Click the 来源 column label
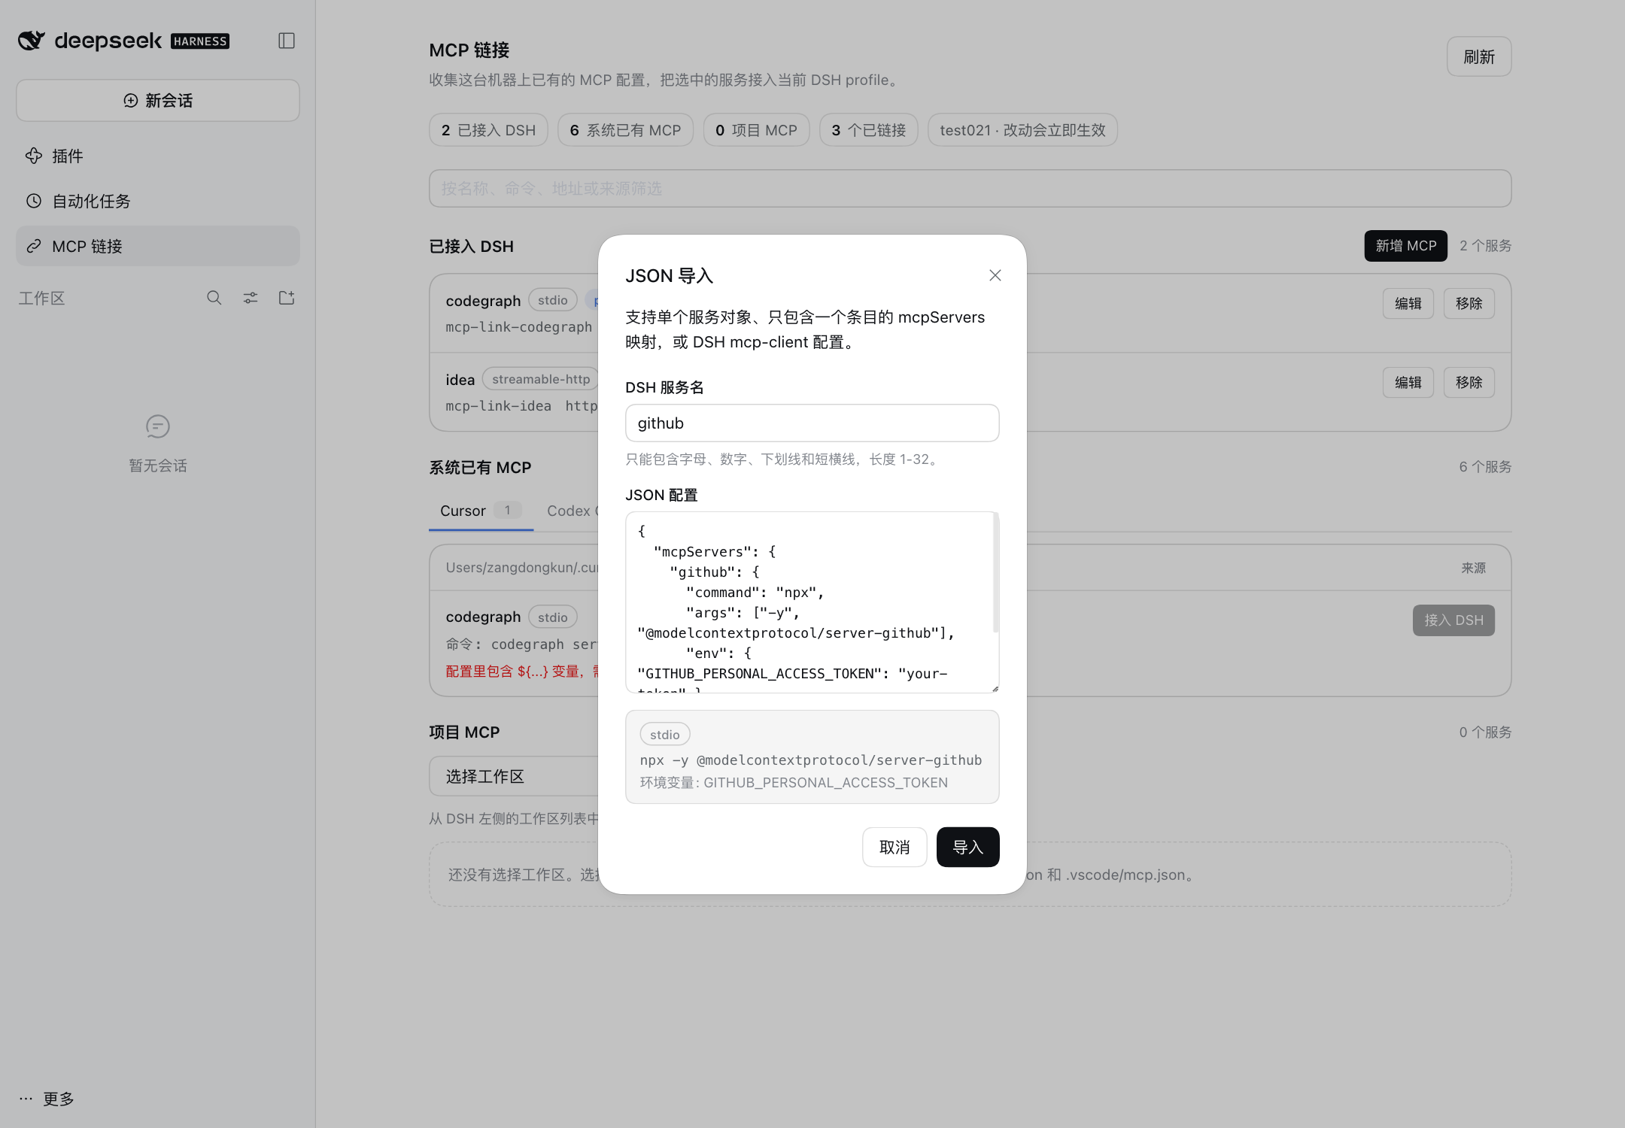The width and height of the screenshot is (1625, 1128). (1474, 568)
